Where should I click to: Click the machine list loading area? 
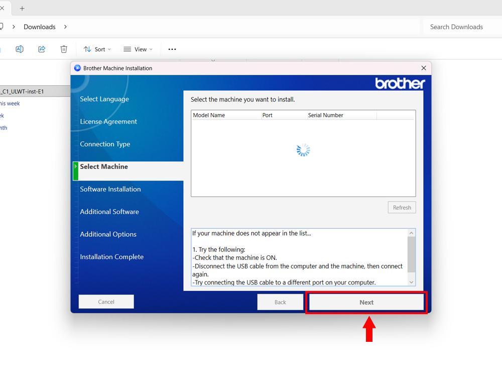303,150
